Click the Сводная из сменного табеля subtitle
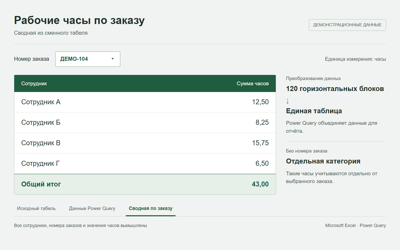 [51, 33]
